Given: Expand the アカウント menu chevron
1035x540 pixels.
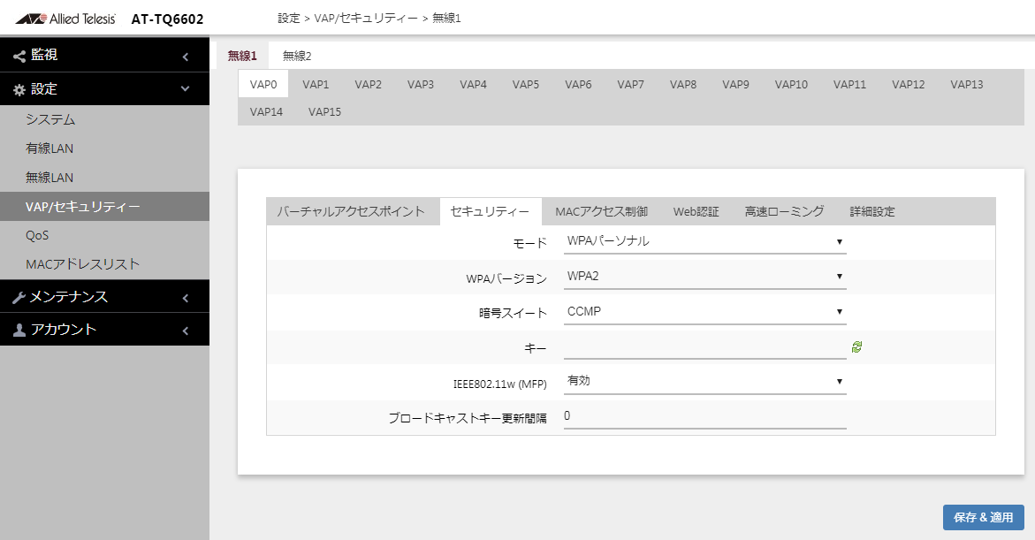Looking at the screenshot, I should [186, 331].
